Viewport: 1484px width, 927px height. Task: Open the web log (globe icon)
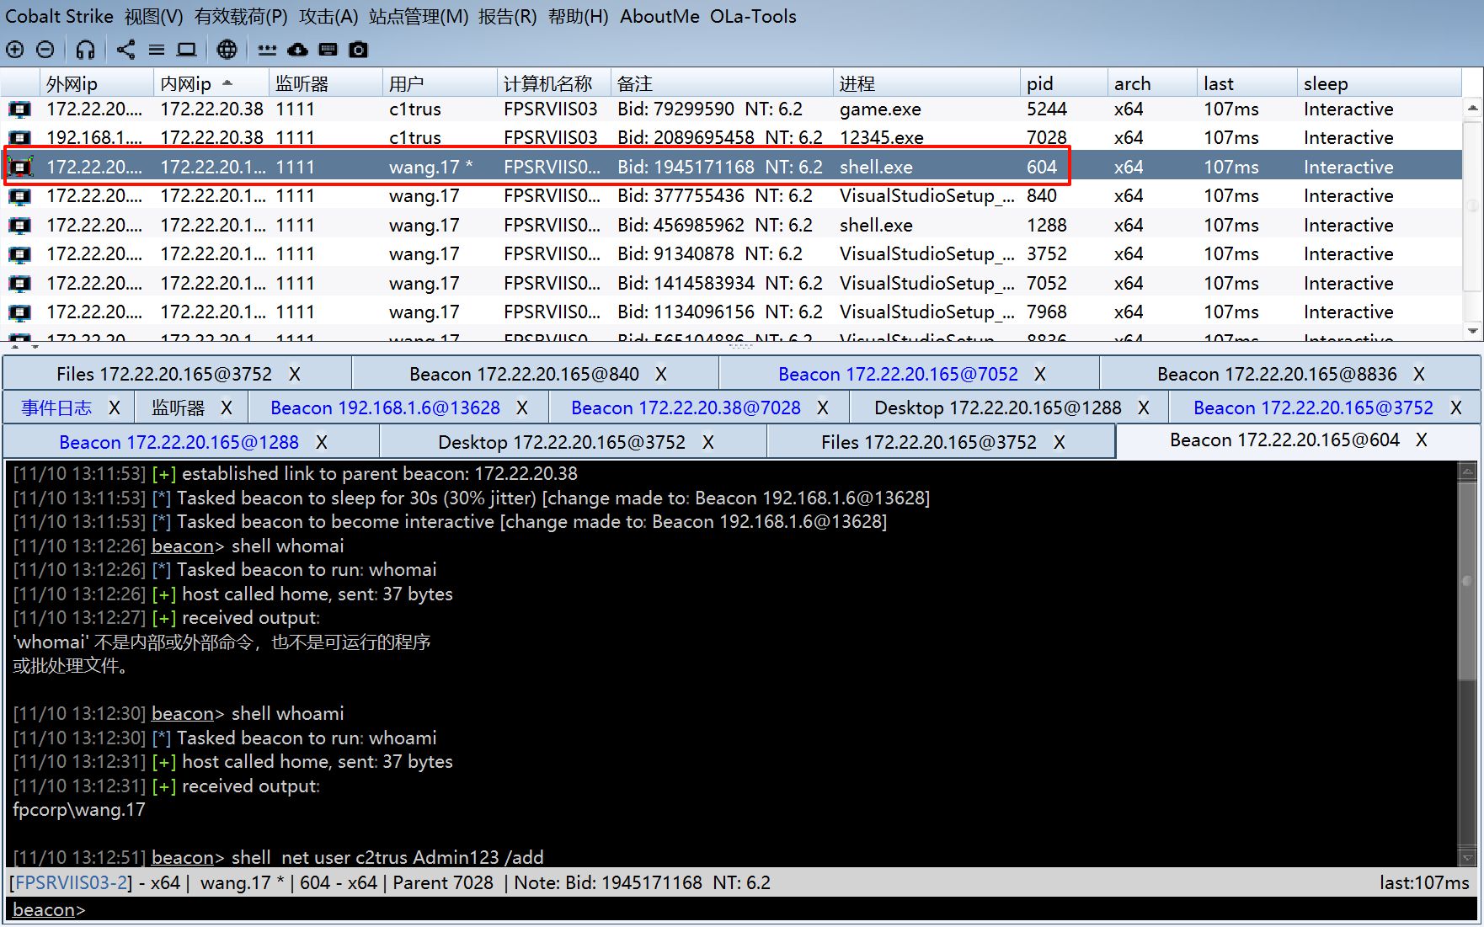[227, 50]
